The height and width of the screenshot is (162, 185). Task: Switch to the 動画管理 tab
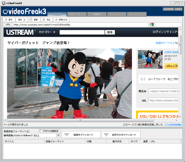[97, 14]
